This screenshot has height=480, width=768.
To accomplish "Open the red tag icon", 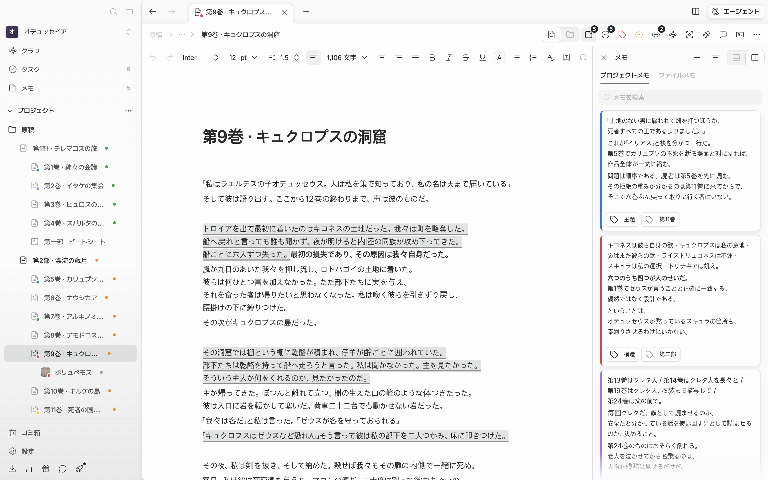I will click(x=622, y=35).
